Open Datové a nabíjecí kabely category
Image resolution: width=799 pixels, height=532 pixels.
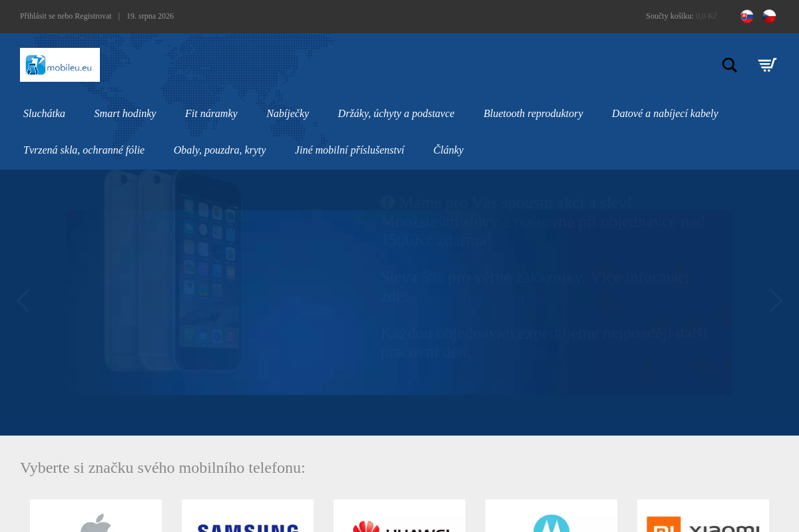tap(665, 114)
